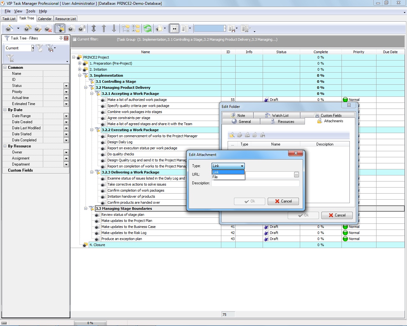Viewport: 407px width, 326px height.
Task: Click the Description field in Edit Attachment
Action: pos(255,183)
